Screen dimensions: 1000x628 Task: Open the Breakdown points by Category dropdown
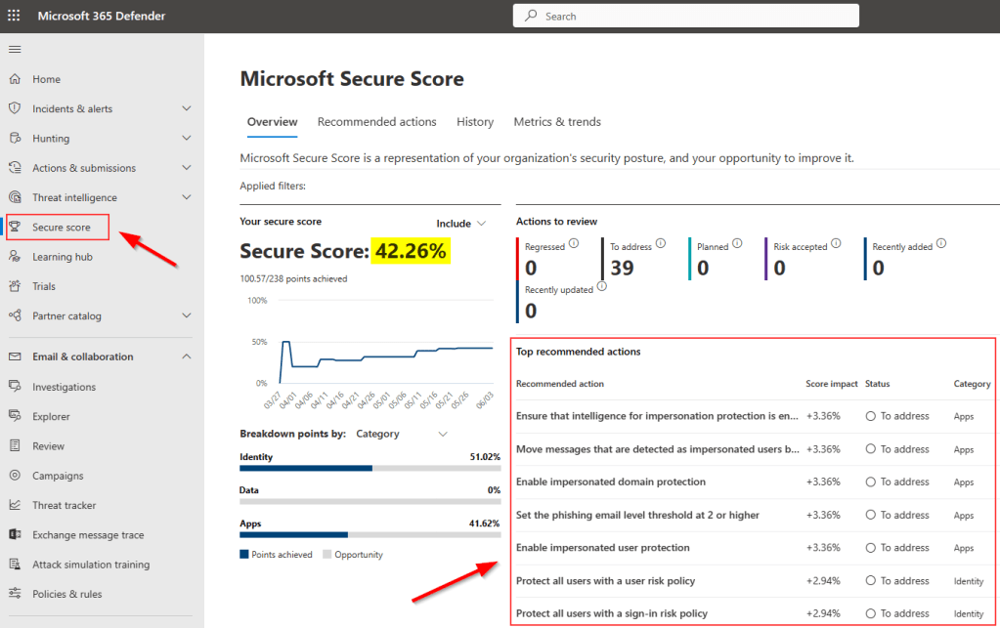tap(402, 434)
